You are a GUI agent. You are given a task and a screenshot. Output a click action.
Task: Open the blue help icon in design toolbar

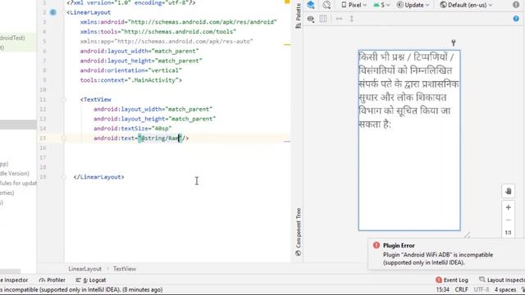(x=516, y=19)
